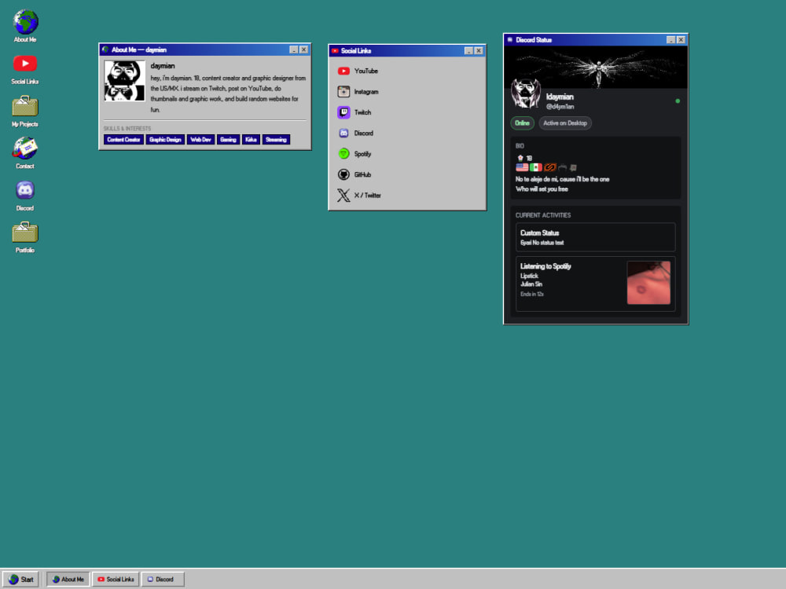Click the Active on Desktop badge

(x=565, y=123)
